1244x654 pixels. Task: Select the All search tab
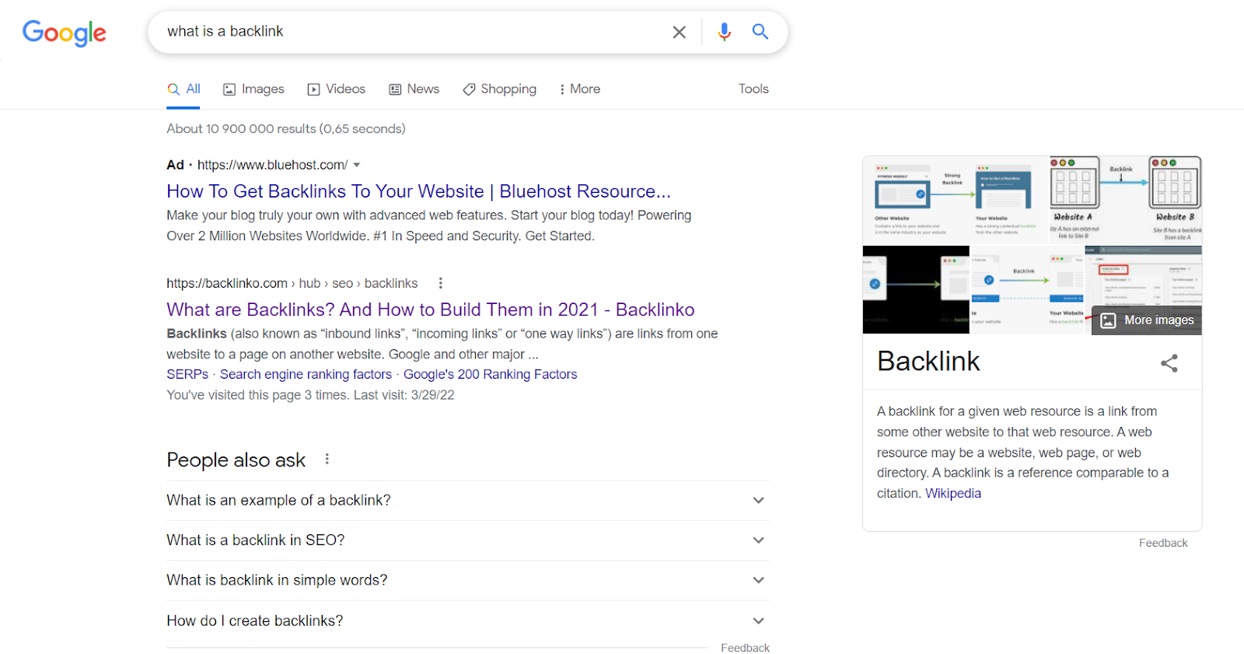point(184,89)
